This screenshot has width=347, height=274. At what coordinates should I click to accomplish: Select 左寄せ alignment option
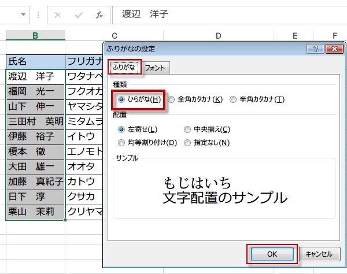[121, 129]
